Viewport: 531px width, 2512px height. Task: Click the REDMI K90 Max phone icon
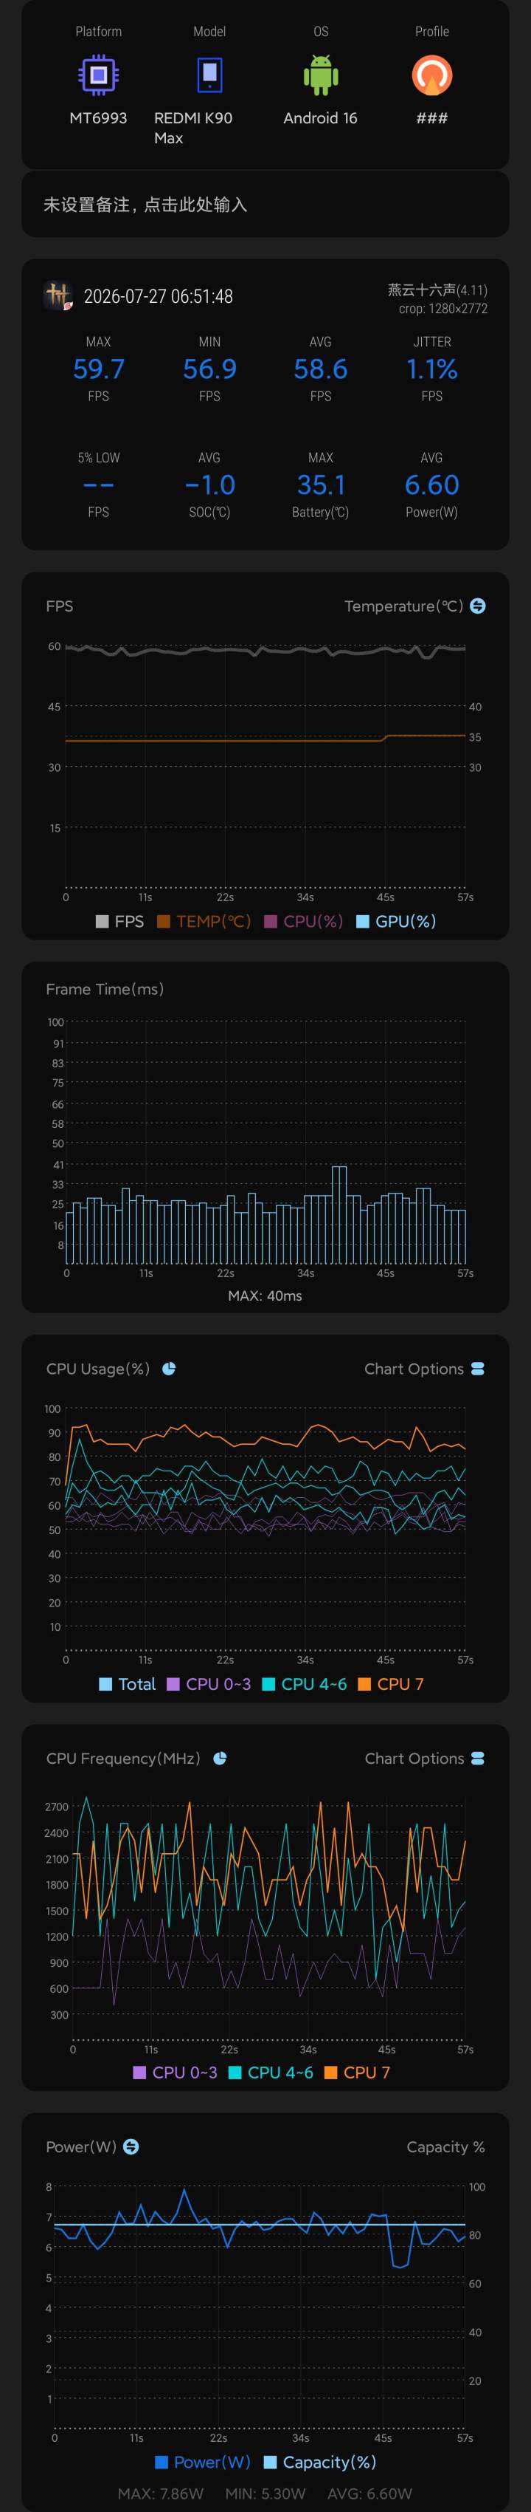pyautogui.click(x=209, y=75)
